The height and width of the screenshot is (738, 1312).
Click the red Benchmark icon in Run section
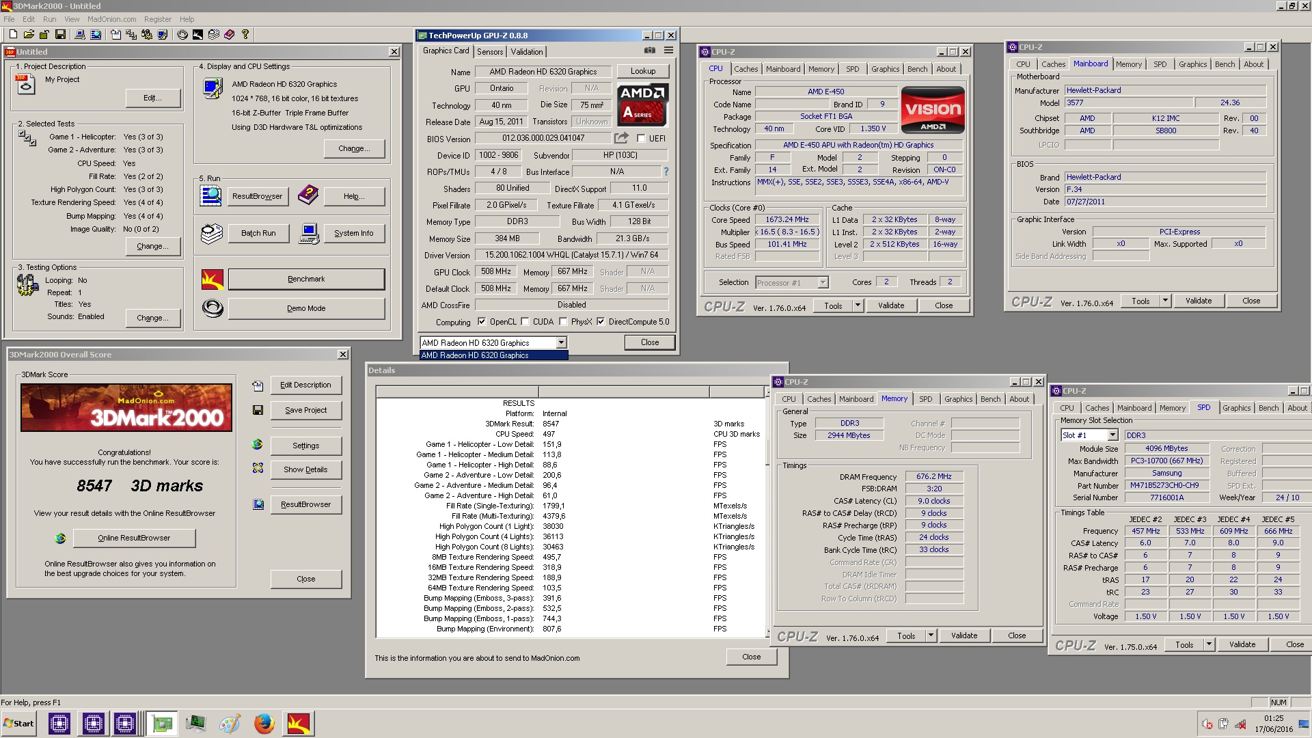pos(213,279)
